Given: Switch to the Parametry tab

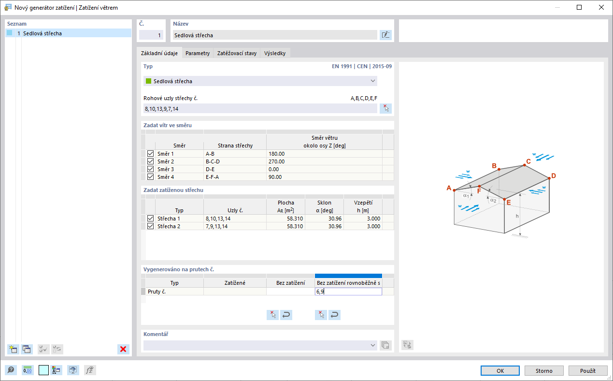Looking at the screenshot, I should click(x=198, y=53).
